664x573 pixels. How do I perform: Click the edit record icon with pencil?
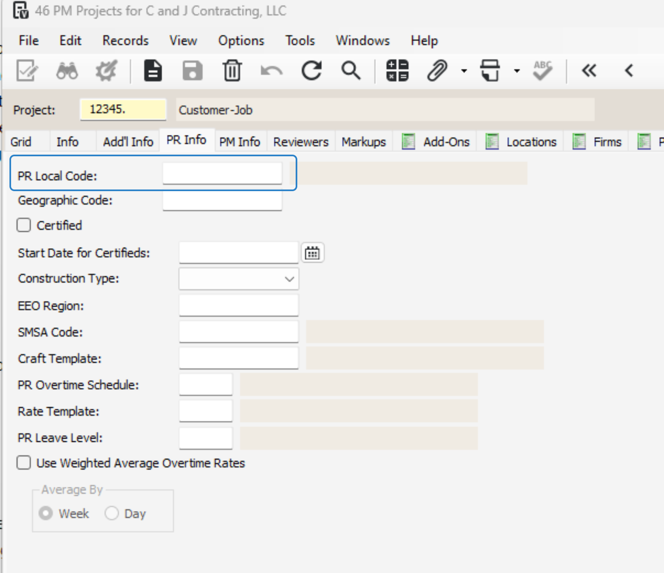click(27, 71)
